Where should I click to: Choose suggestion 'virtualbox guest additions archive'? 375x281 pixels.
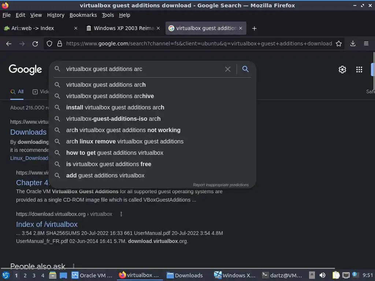[153, 96]
